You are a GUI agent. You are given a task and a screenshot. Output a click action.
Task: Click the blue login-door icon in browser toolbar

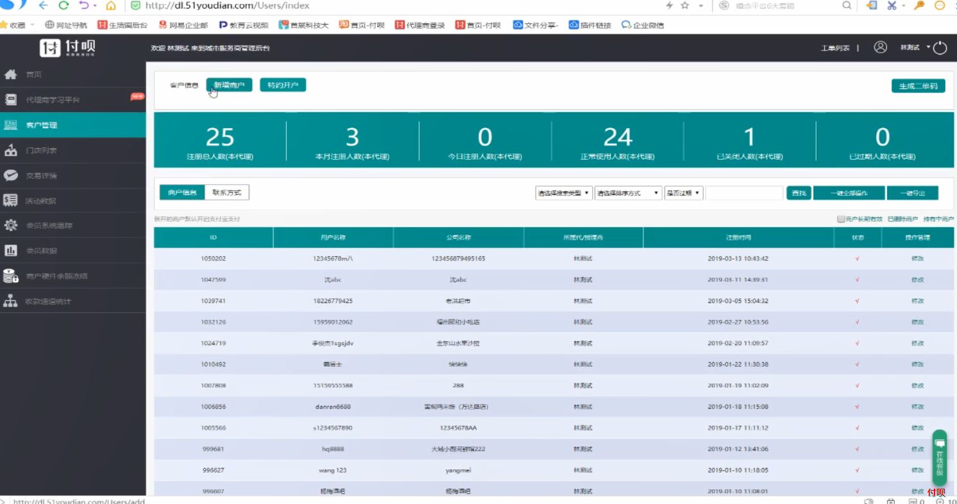click(871, 5)
